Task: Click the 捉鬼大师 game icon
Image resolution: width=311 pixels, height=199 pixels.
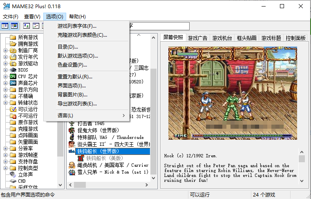Action: (72, 130)
